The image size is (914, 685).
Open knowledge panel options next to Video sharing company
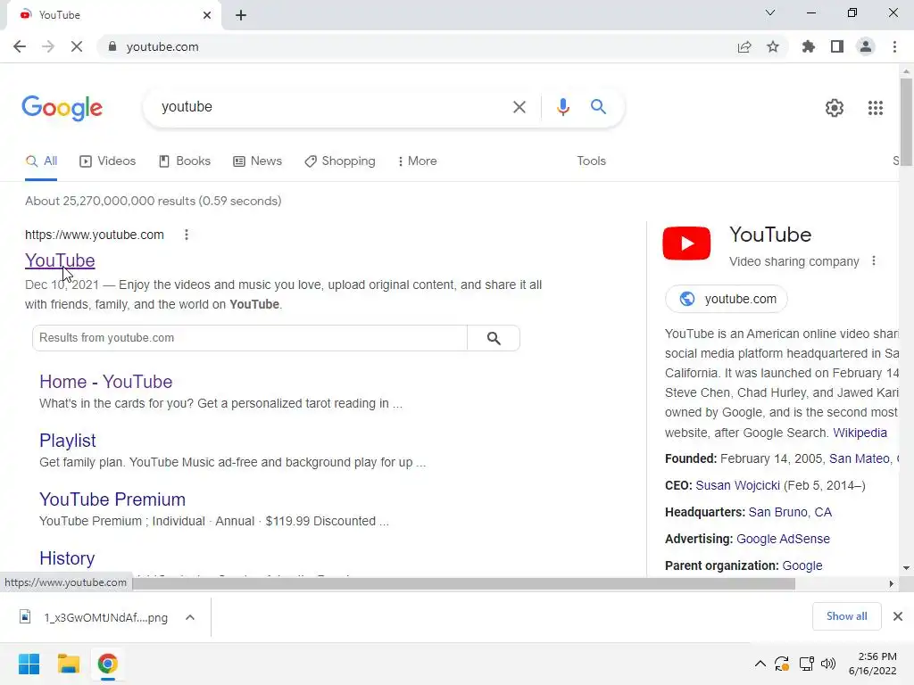coord(873,261)
